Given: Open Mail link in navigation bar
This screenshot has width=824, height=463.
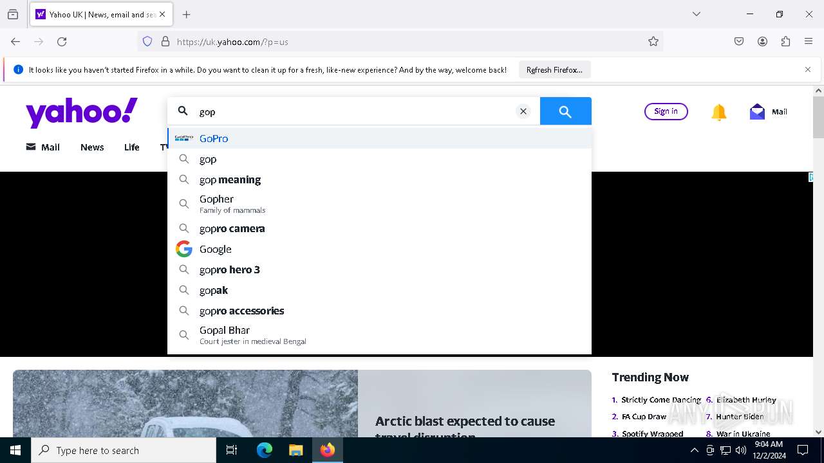Looking at the screenshot, I should pos(42,147).
